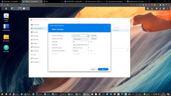Open the Windows taskbar clock
The image size is (171, 96).
tap(163, 94)
